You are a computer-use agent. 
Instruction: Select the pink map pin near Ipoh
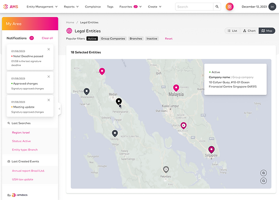[x=102, y=71]
